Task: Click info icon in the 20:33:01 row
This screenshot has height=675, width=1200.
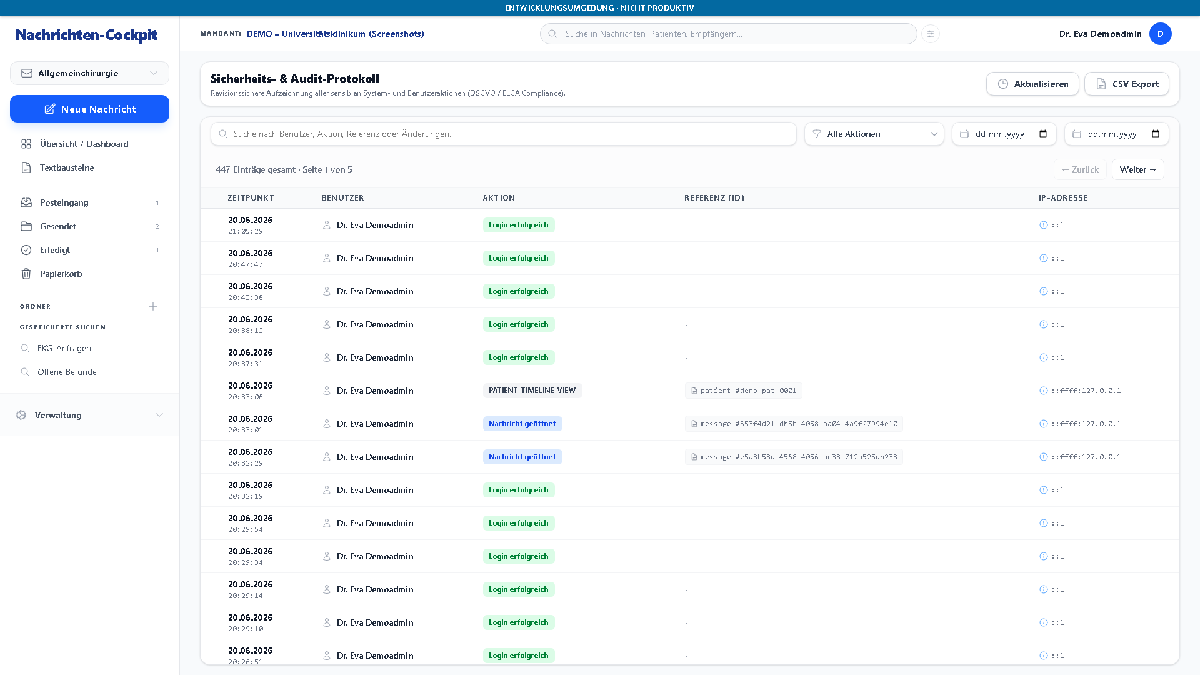Action: 1043,424
